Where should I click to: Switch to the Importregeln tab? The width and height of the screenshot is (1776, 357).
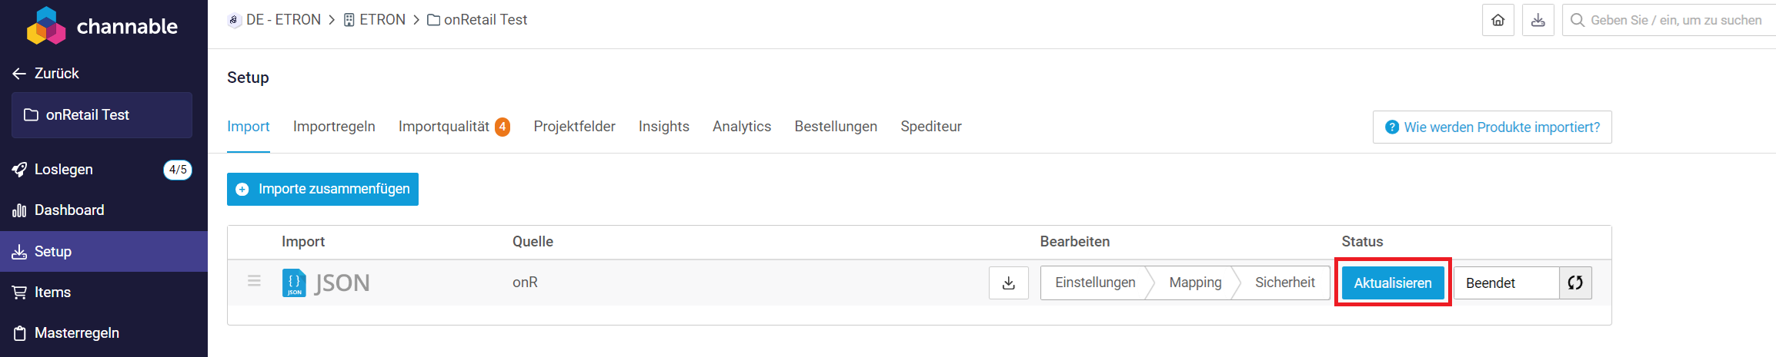coord(334,127)
